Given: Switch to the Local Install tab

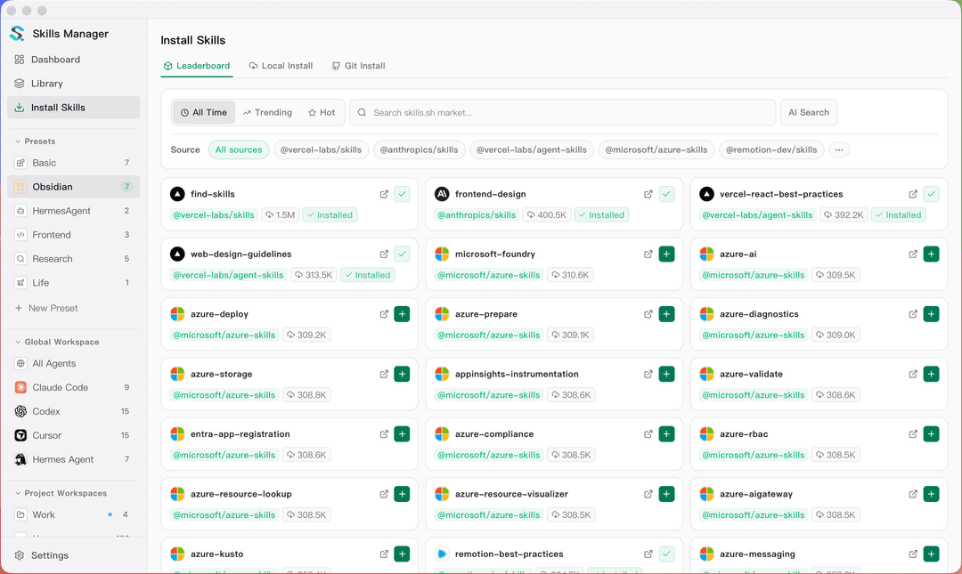Looking at the screenshot, I should pyautogui.click(x=281, y=66).
